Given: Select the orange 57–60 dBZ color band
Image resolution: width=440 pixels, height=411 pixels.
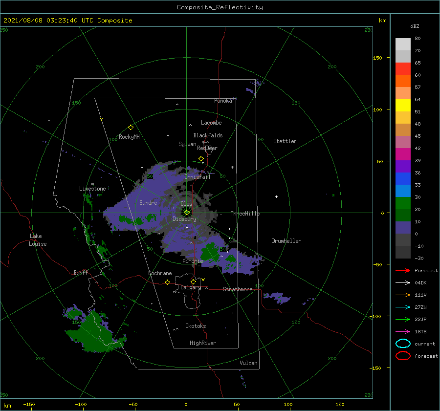Looking at the screenshot, I should (403, 81).
